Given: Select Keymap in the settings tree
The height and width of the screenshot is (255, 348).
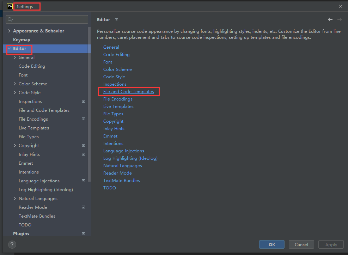Looking at the screenshot, I should point(22,40).
